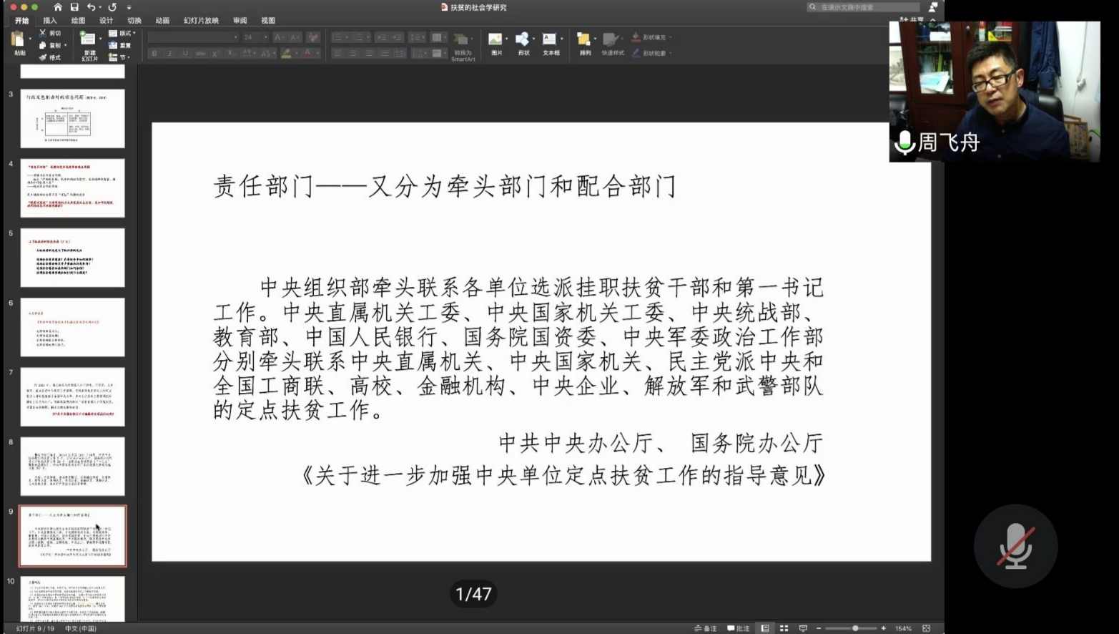The height and width of the screenshot is (634, 1119).
Task: Open the Section (节) dropdown
Action: 122,57
